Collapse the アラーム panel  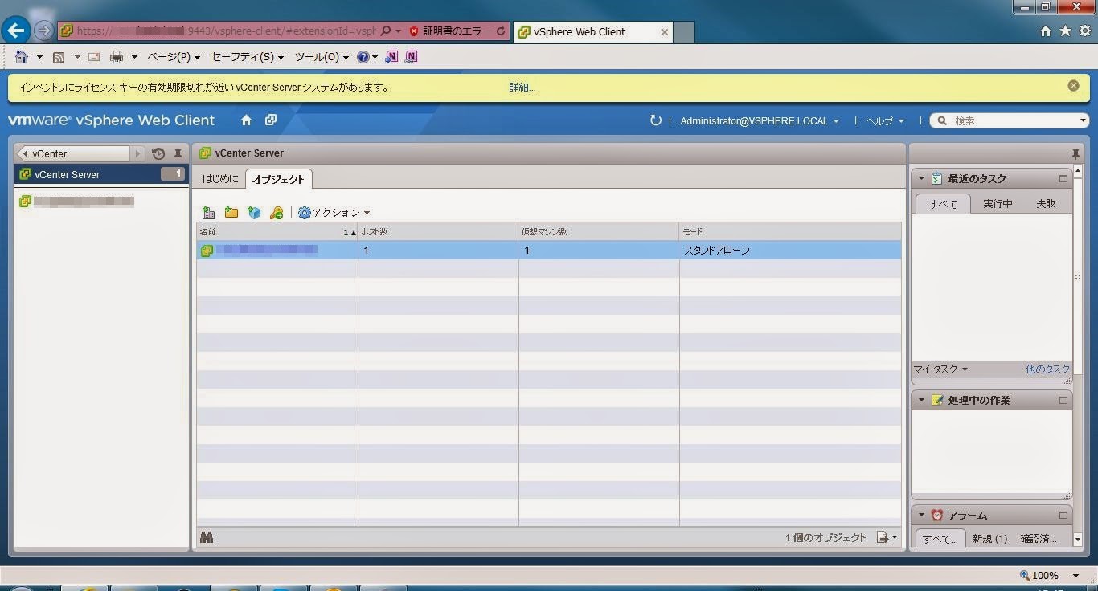pos(921,515)
